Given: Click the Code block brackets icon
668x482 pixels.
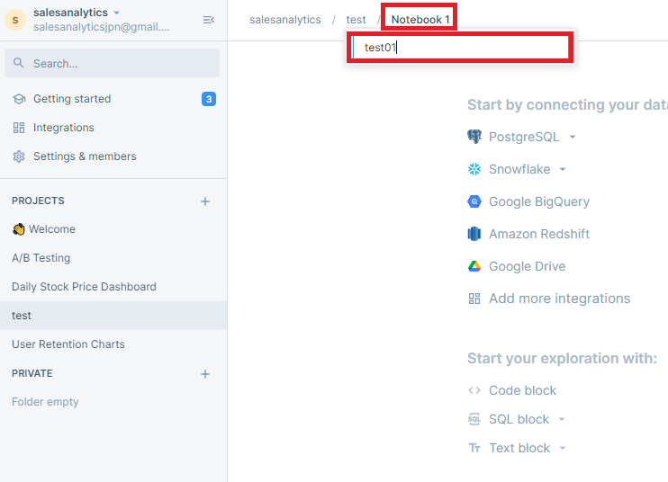Looking at the screenshot, I should pyautogui.click(x=474, y=390).
